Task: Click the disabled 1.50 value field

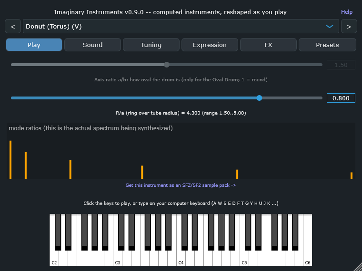Action: point(341,65)
